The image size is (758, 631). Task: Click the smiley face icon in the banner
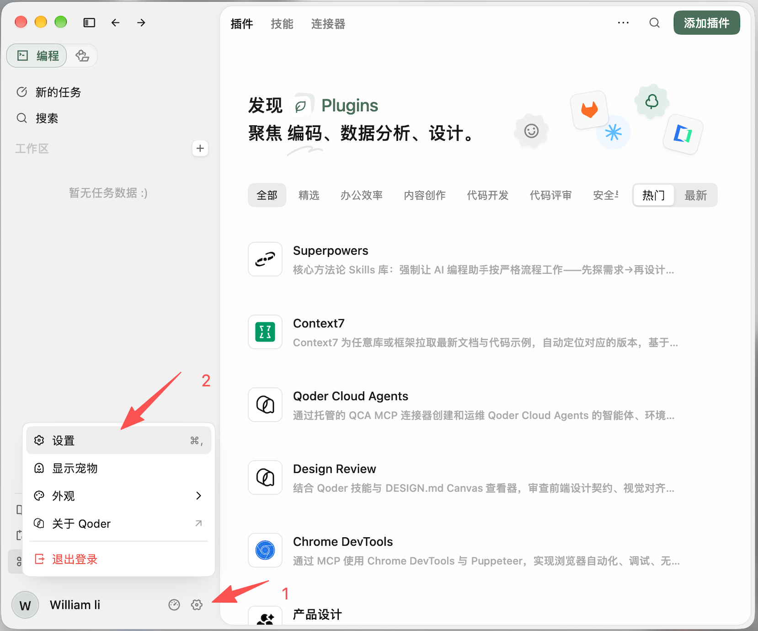coord(531,131)
